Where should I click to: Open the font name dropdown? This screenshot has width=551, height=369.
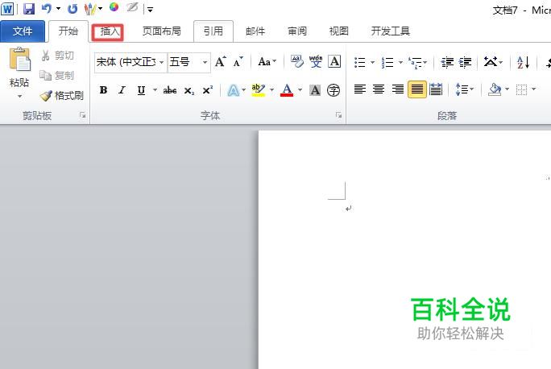[x=130, y=62]
